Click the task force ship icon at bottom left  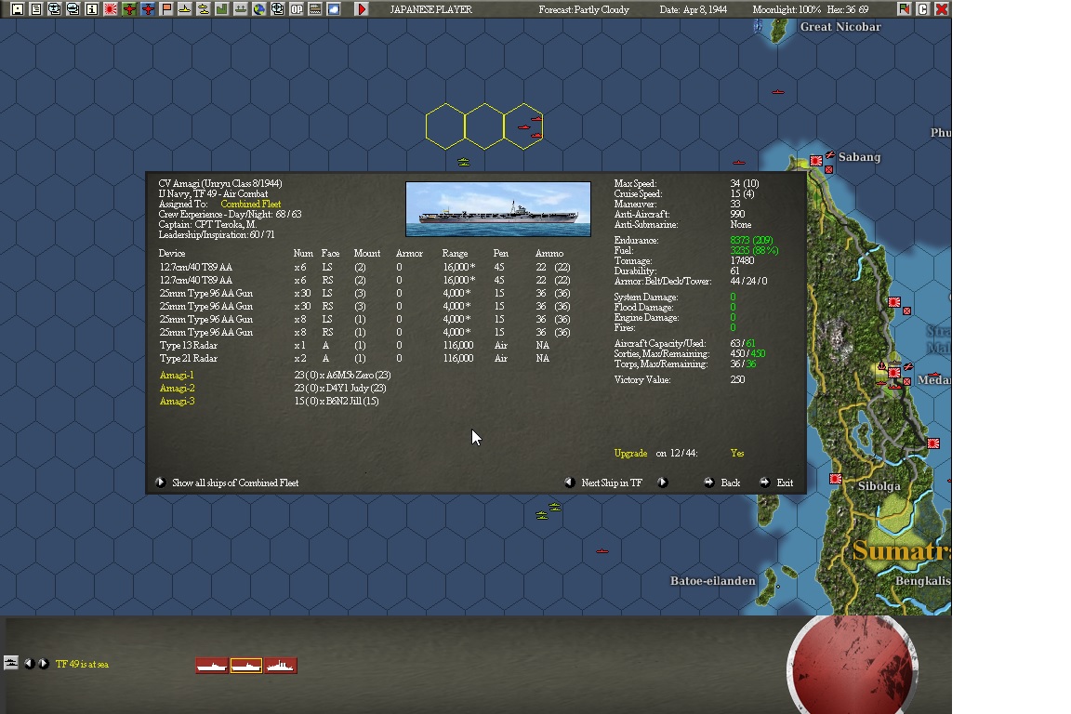point(11,663)
